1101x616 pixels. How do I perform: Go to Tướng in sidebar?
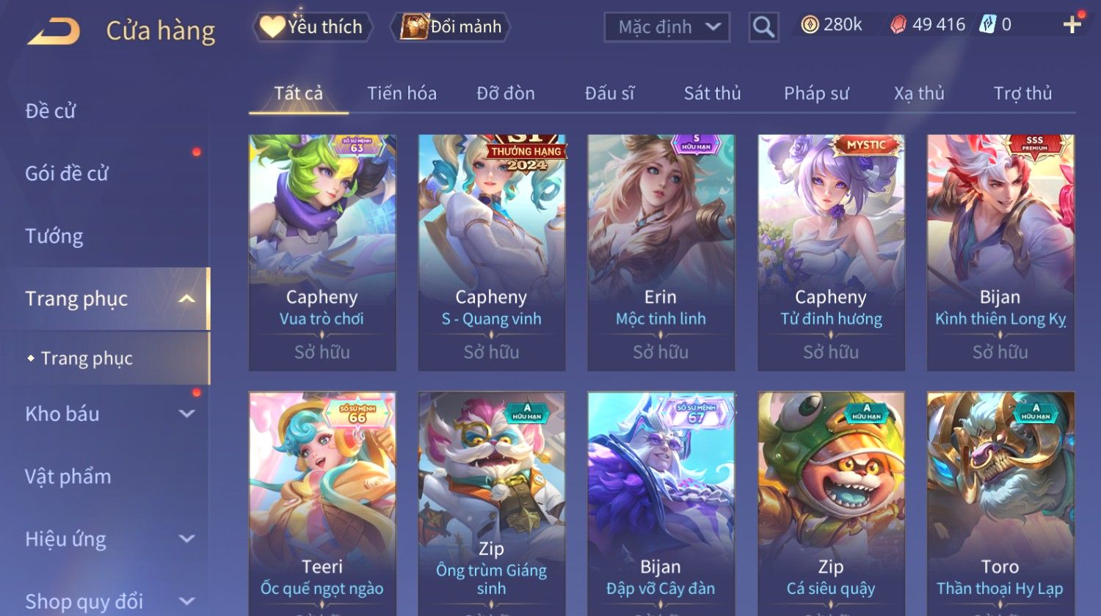pos(54,236)
